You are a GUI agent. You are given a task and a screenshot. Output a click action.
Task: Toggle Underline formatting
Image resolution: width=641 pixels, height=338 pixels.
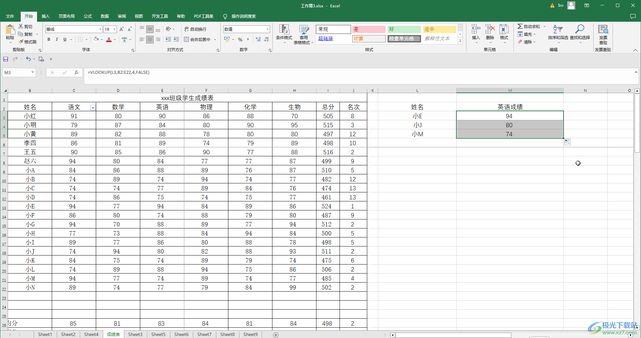pyautogui.click(x=65, y=39)
